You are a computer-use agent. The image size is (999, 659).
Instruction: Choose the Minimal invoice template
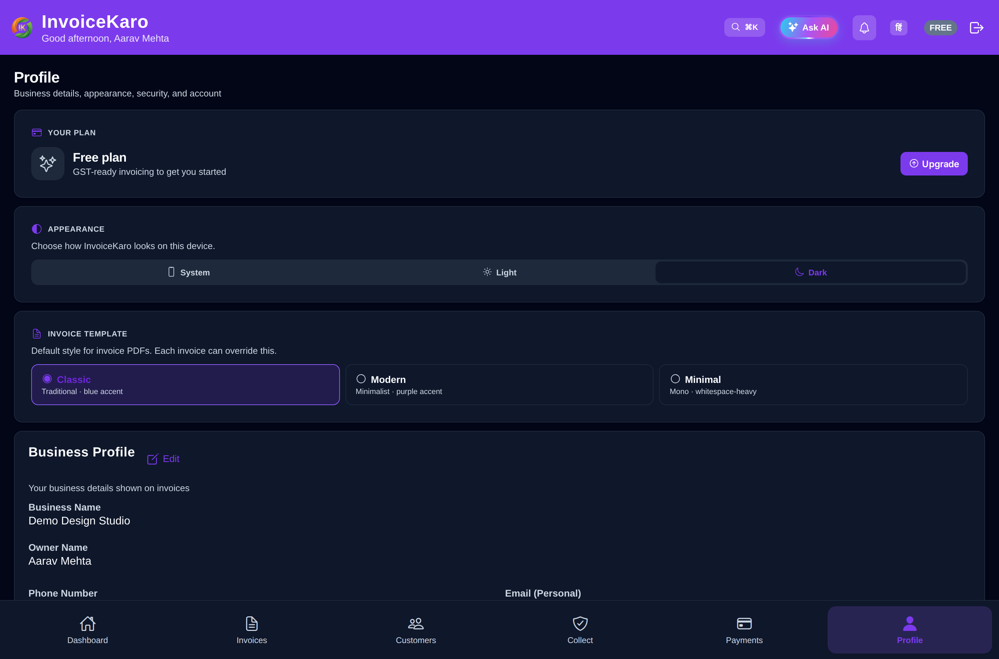click(x=813, y=385)
